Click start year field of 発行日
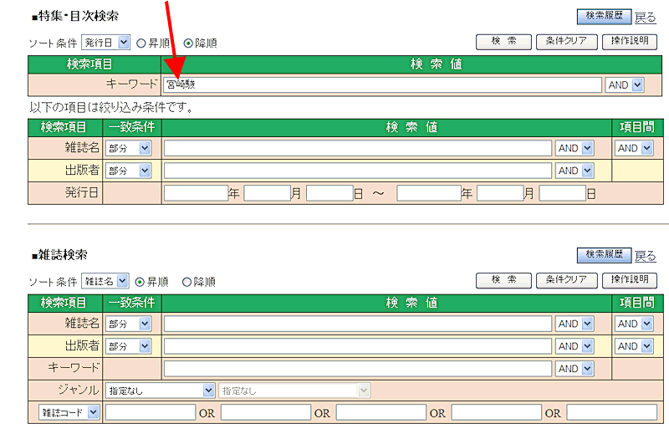 point(196,193)
